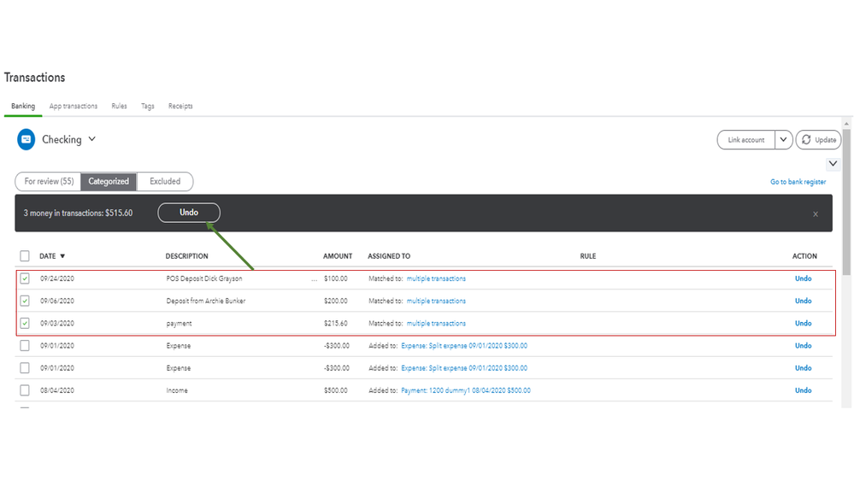Viewport: 854px width, 480px height.
Task: Click the DATE sort arrow
Action: [x=62, y=256]
